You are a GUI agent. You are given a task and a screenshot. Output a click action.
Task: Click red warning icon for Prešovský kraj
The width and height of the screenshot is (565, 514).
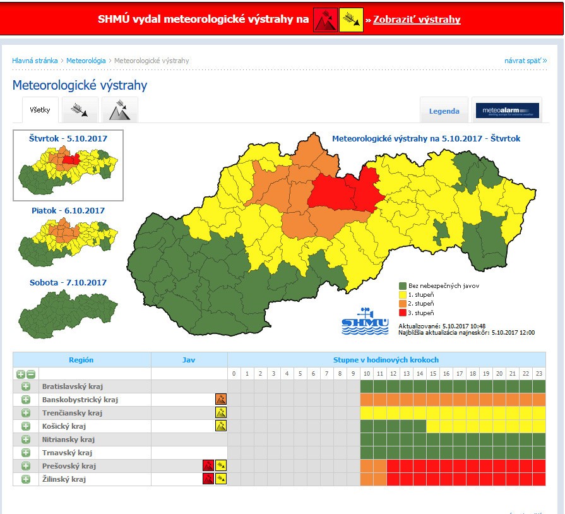208,466
